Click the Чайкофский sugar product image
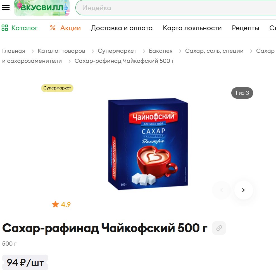The width and height of the screenshot is (276, 275). point(148,144)
